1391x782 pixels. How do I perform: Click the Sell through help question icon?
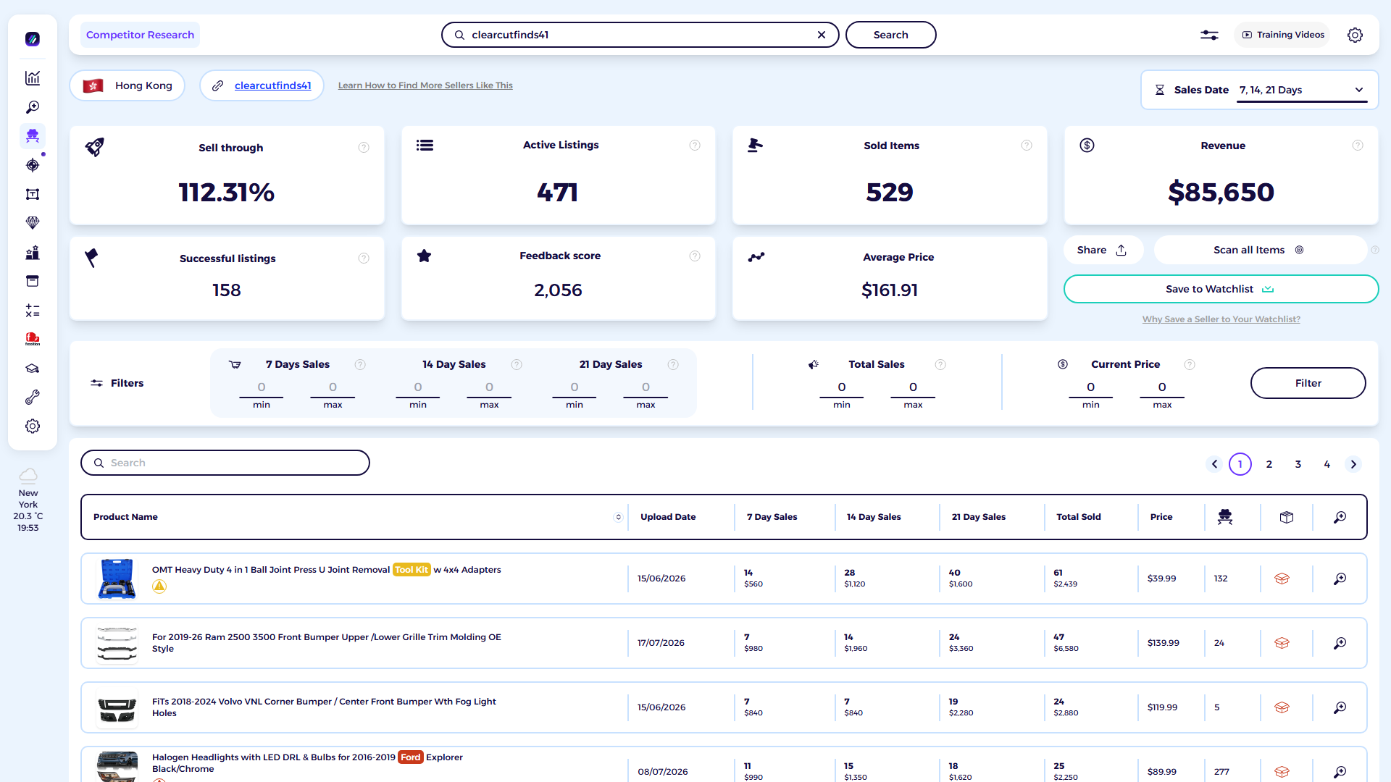364,148
